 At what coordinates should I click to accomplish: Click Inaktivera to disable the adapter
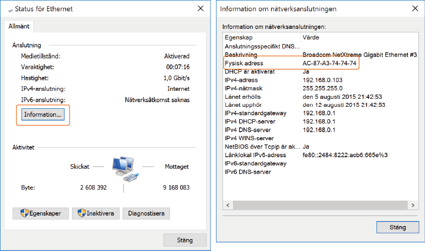click(96, 214)
